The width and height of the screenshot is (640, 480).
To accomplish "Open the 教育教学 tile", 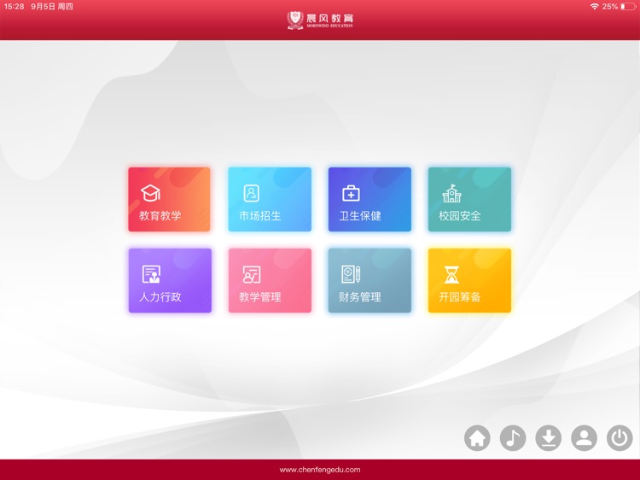I will point(170,199).
